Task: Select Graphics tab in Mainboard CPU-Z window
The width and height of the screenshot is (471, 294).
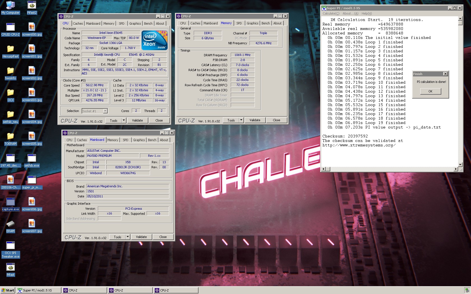Action: click(x=139, y=140)
